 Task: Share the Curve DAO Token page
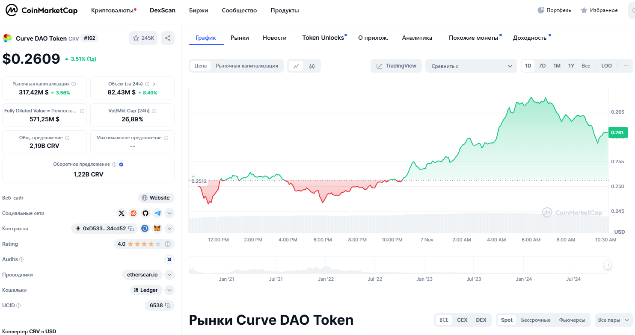coord(167,38)
